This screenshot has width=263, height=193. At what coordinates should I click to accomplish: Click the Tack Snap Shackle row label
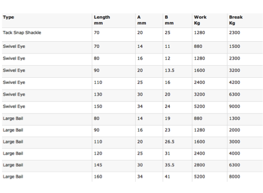22,32
